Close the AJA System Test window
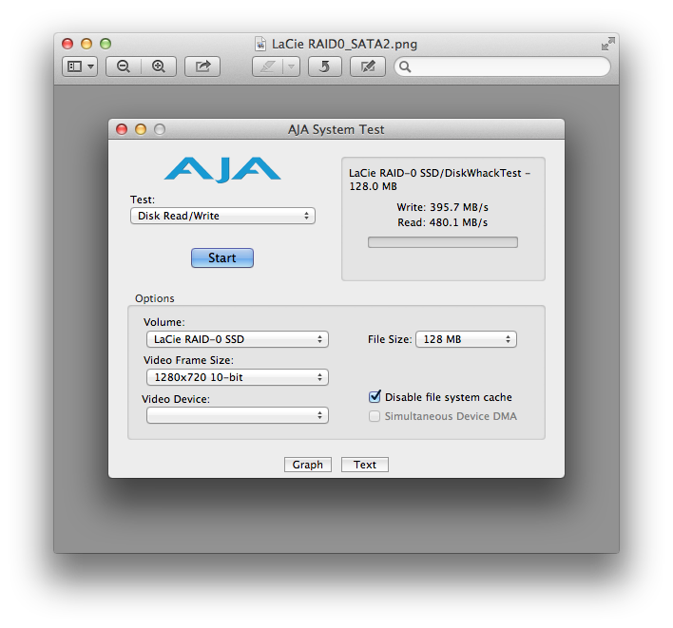The width and height of the screenshot is (673, 628). (122, 129)
